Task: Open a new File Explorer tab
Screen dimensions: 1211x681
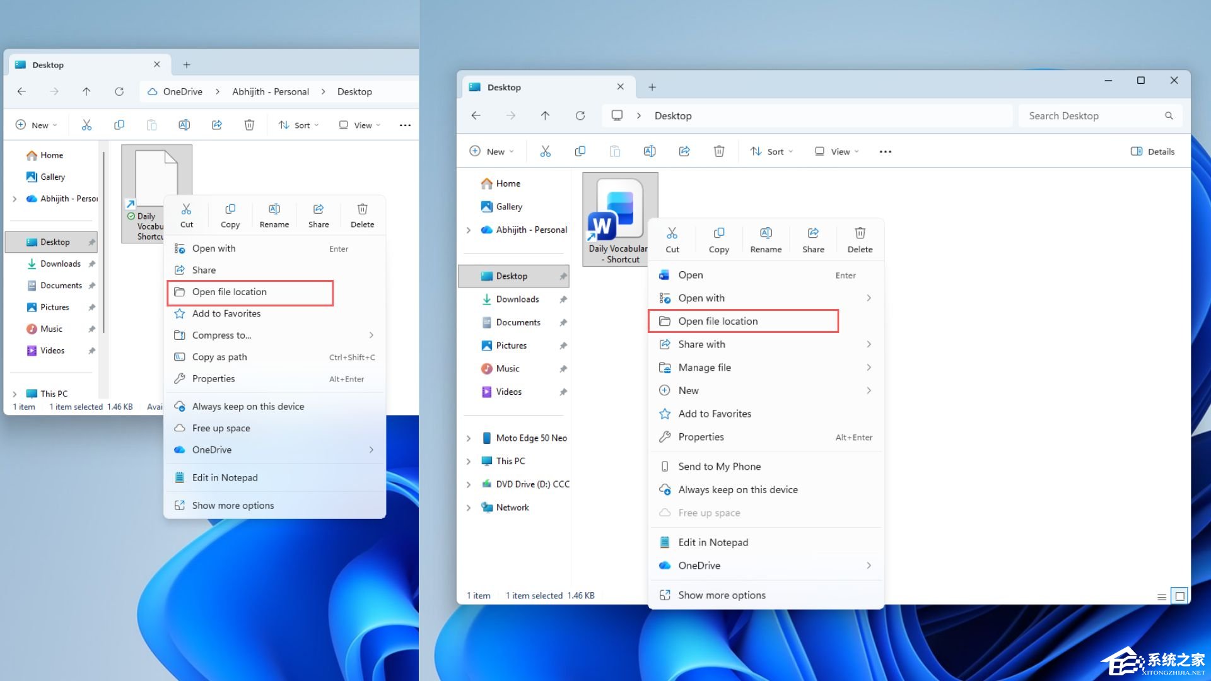Action: (652, 87)
